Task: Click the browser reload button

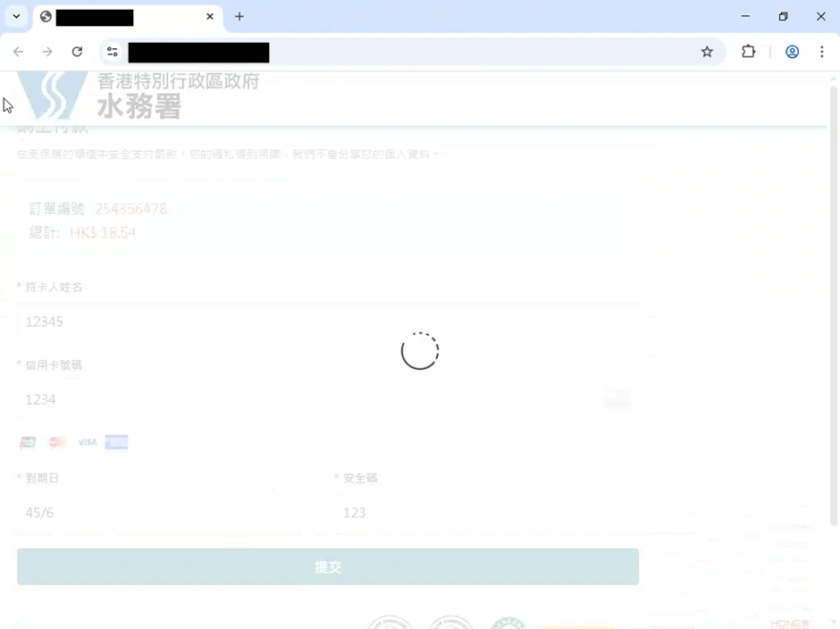Action: click(77, 52)
